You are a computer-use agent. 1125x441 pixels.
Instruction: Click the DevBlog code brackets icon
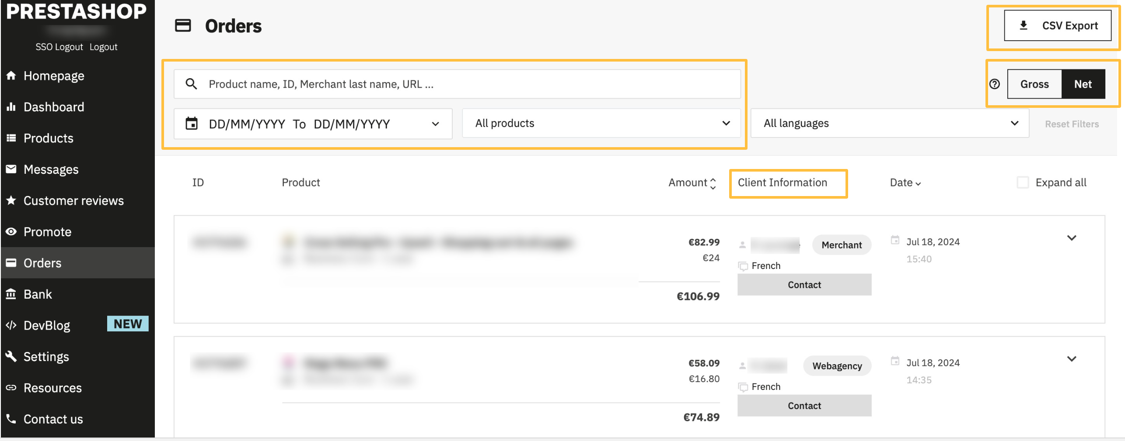tap(11, 325)
